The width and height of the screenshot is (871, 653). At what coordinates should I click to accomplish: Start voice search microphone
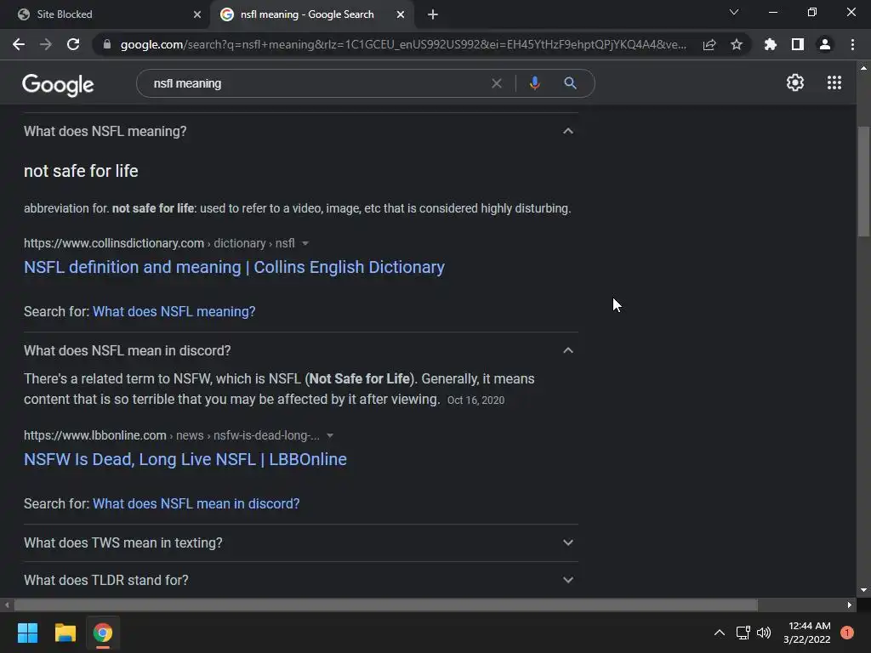tap(534, 83)
